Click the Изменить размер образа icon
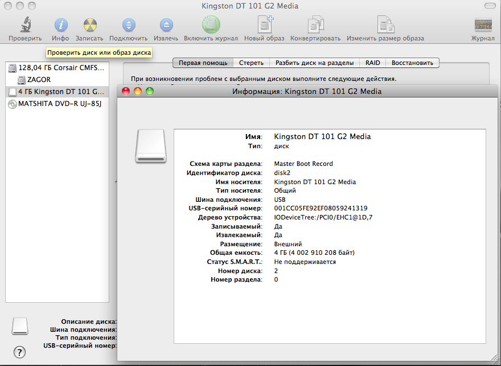501x366 pixels. pos(385,24)
